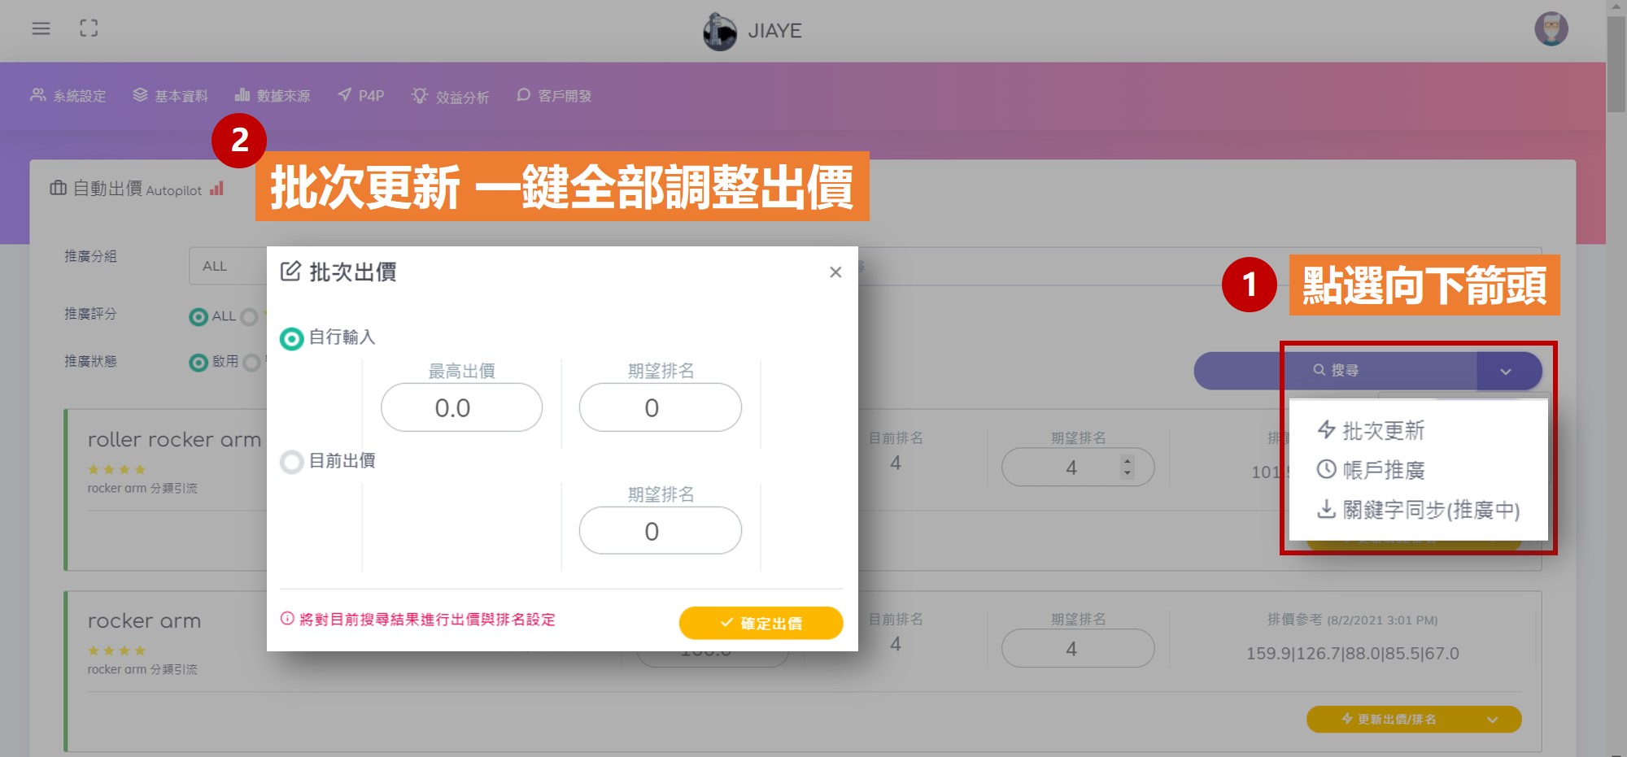
Task: Open the hamburger navigation menu
Action: click(x=40, y=28)
